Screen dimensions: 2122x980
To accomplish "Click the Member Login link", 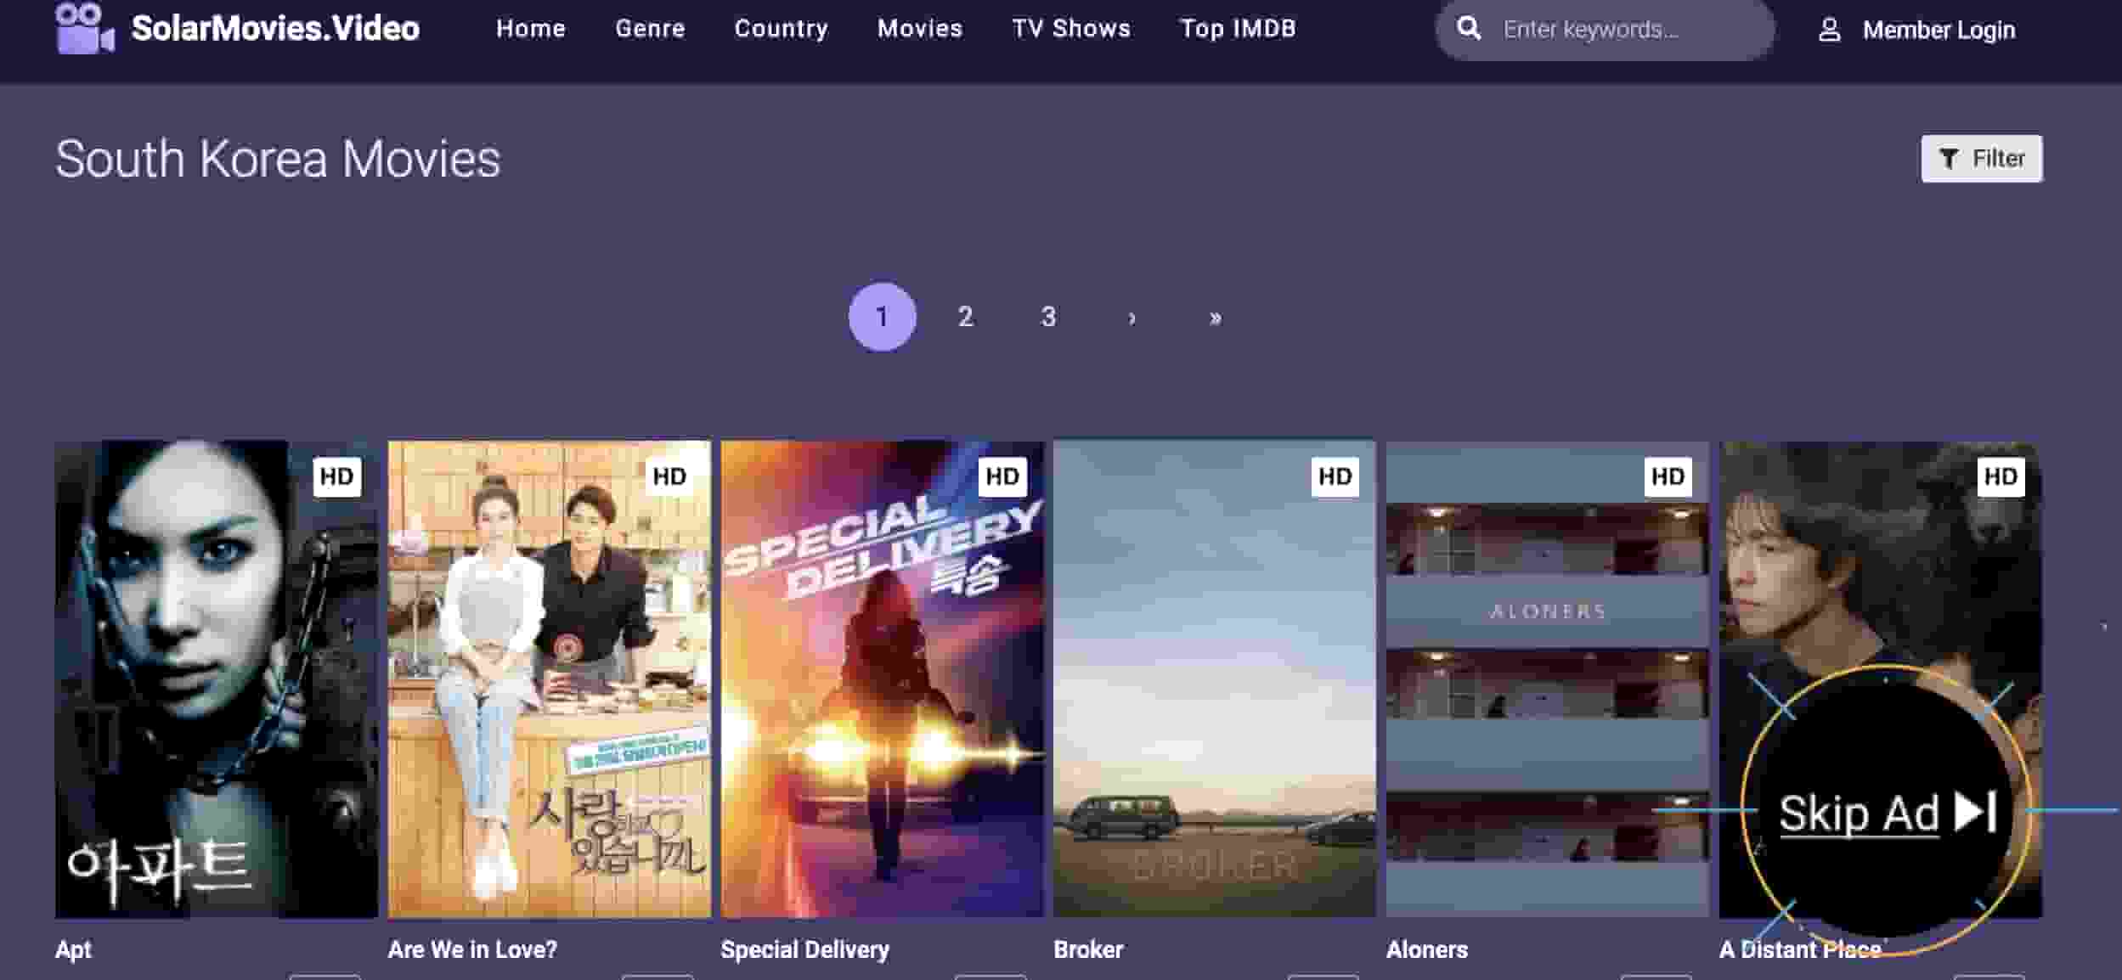I will pyautogui.click(x=1939, y=31).
